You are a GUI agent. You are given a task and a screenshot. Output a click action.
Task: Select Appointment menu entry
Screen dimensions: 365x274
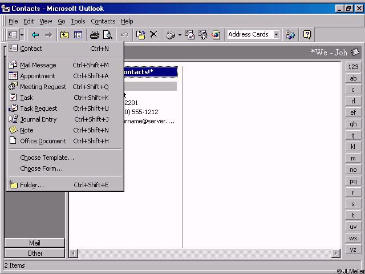65,76
